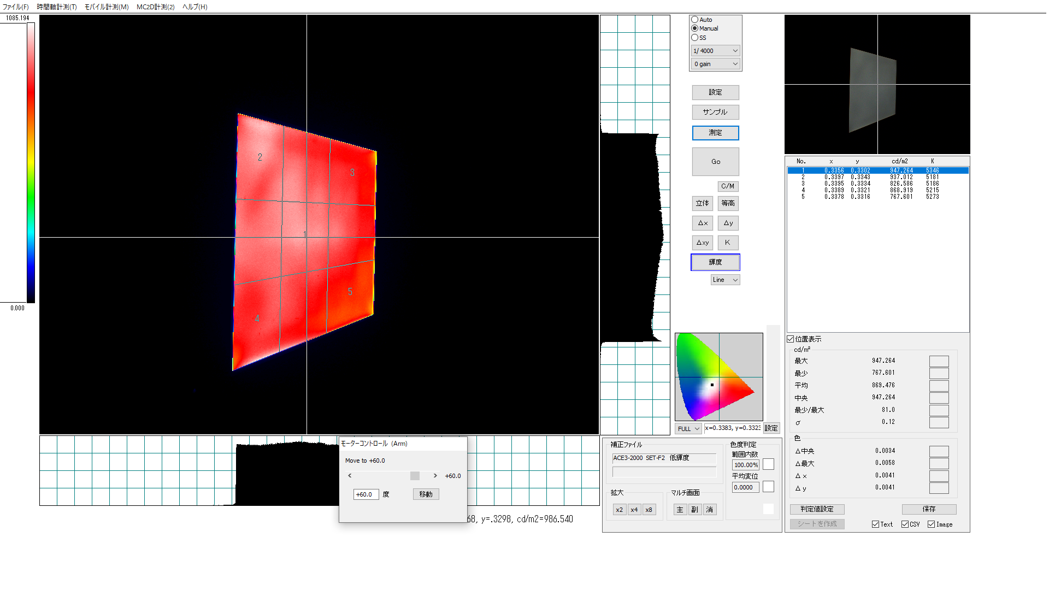Click the Δx display button

[x=703, y=223]
